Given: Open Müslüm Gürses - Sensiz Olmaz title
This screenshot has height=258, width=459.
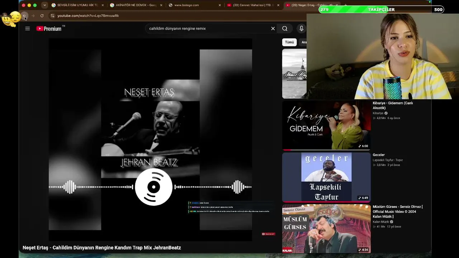Looking at the screenshot, I should (398, 211).
